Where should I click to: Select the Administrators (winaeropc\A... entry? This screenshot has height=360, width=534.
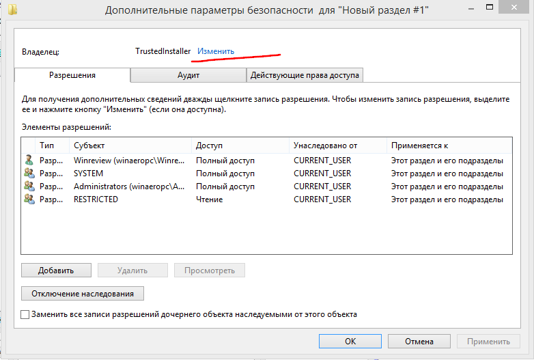click(x=129, y=186)
